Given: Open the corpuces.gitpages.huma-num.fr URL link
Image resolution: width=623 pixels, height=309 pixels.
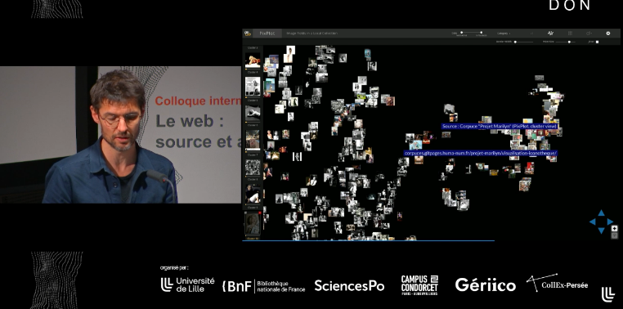Looking at the screenshot, I should click(x=481, y=153).
